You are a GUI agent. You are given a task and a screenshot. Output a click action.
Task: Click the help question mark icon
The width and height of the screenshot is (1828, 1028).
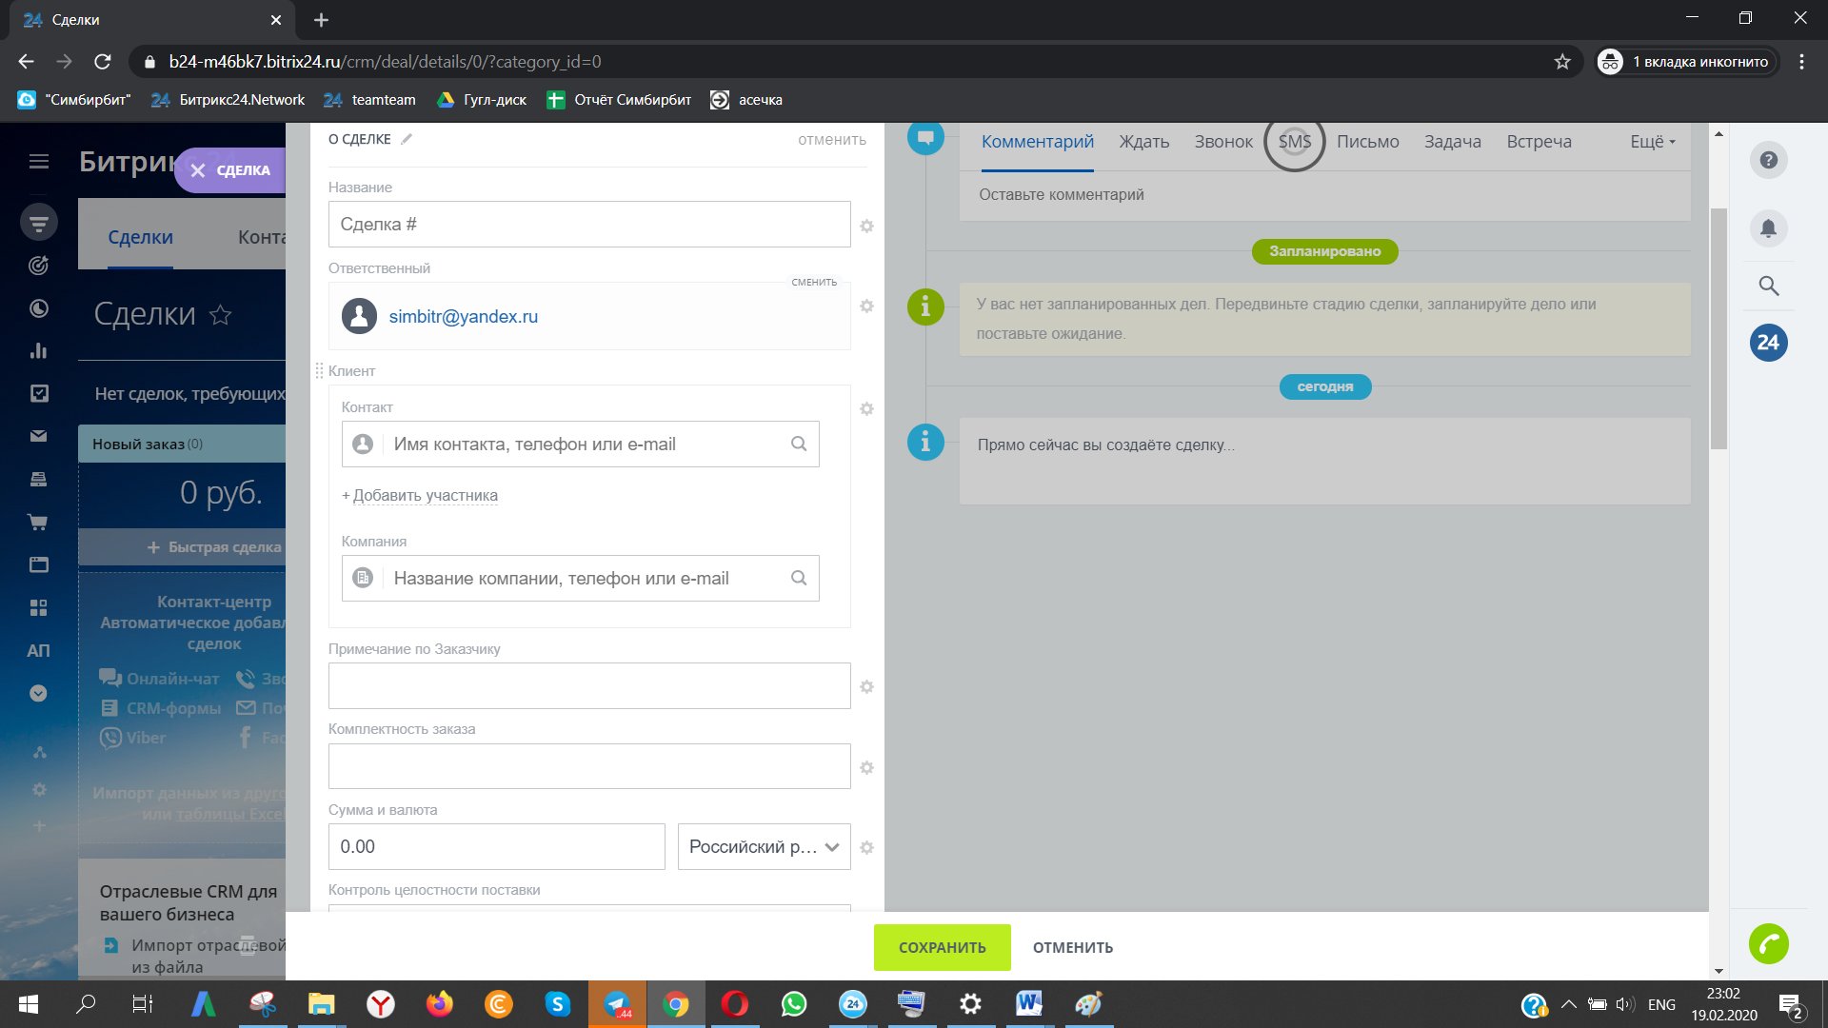1768,160
